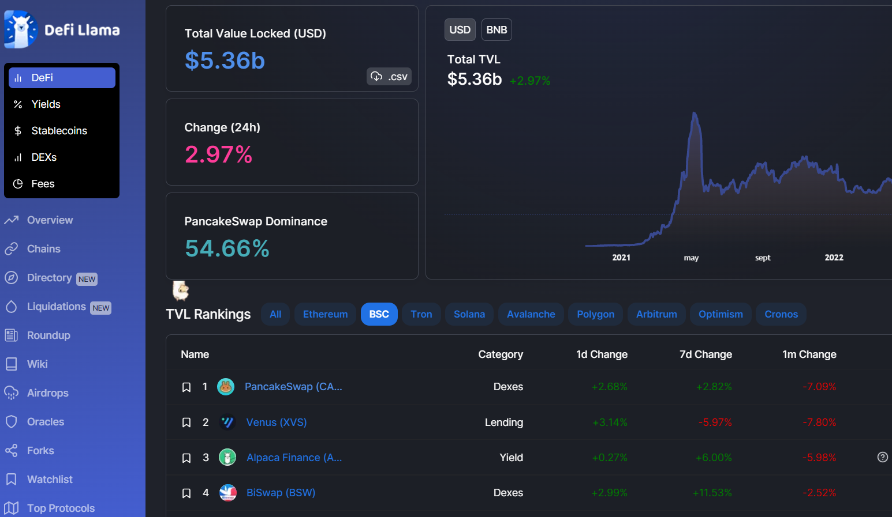Filter TVL rankings by Ethereum chain
The image size is (892, 517).
tap(325, 314)
